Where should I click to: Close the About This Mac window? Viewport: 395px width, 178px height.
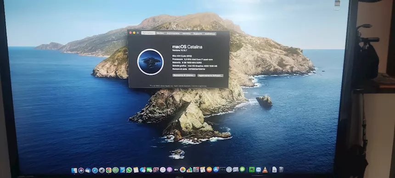click(x=130, y=33)
